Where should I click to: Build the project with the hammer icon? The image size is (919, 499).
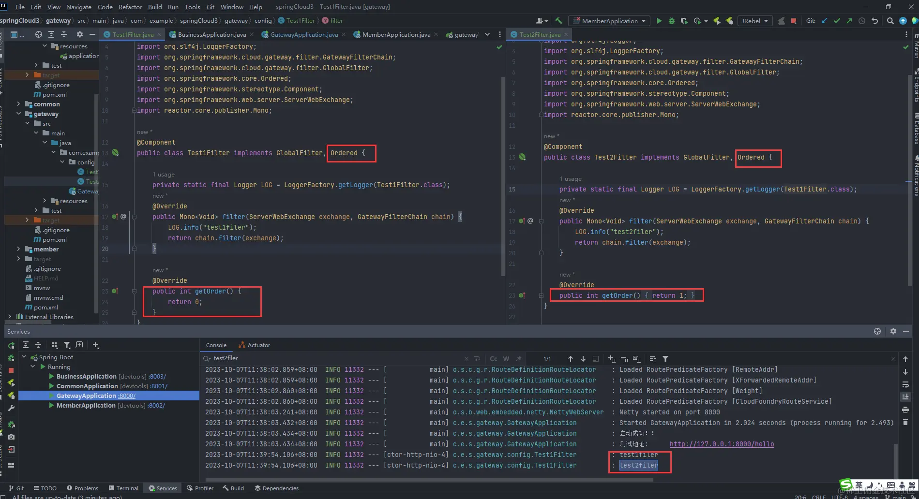[559, 21]
